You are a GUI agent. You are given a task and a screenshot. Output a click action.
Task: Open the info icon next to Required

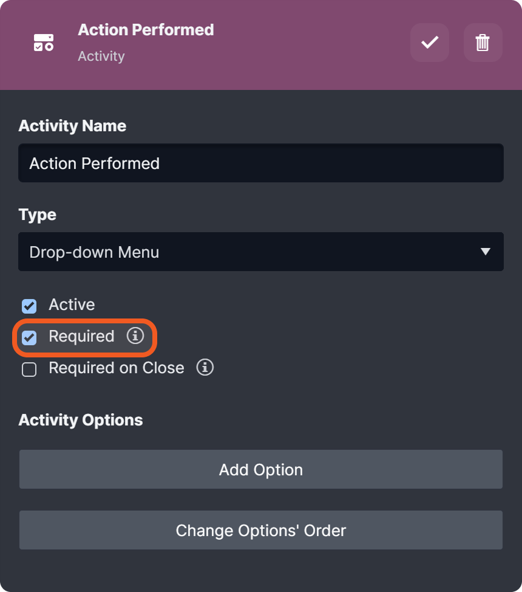(x=135, y=336)
